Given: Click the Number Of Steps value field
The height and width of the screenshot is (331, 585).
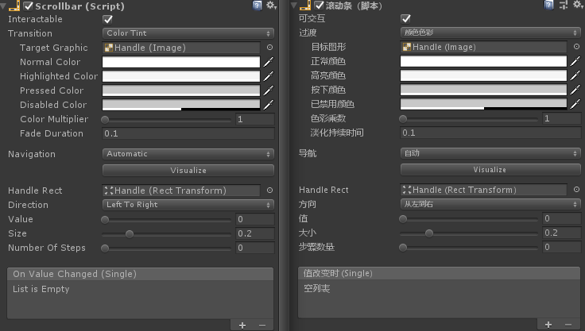Looking at the screenshot, I should coord(255,248).
